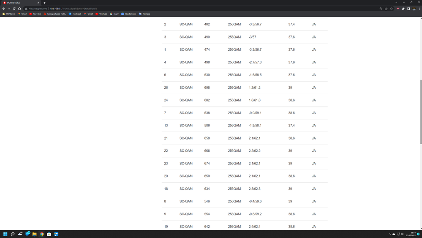Click channel number 20
Viewport: 422px width, 238px height.
[166, 176]
